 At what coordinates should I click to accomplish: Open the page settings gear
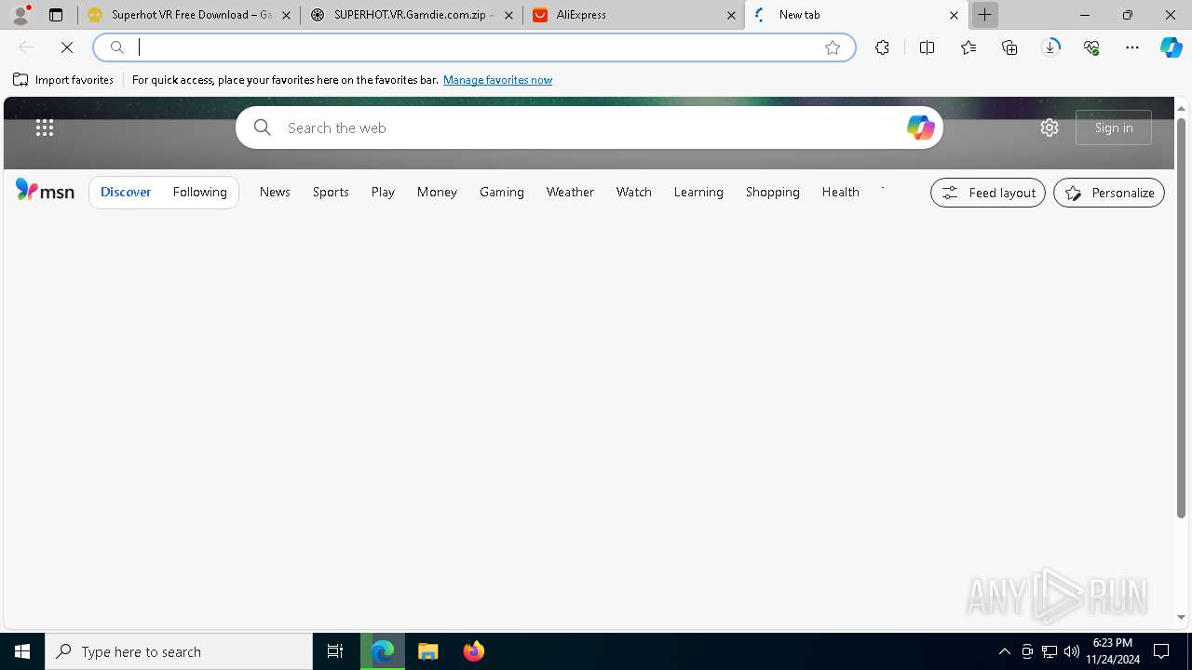coord(1050,127)
